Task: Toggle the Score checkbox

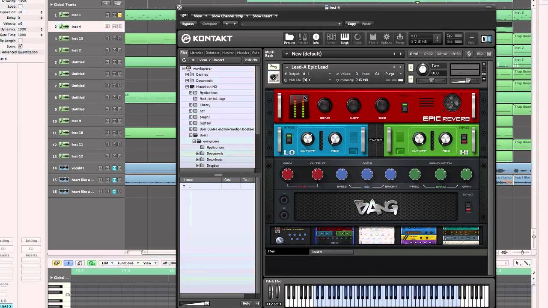Action: [x=20, y=46]
